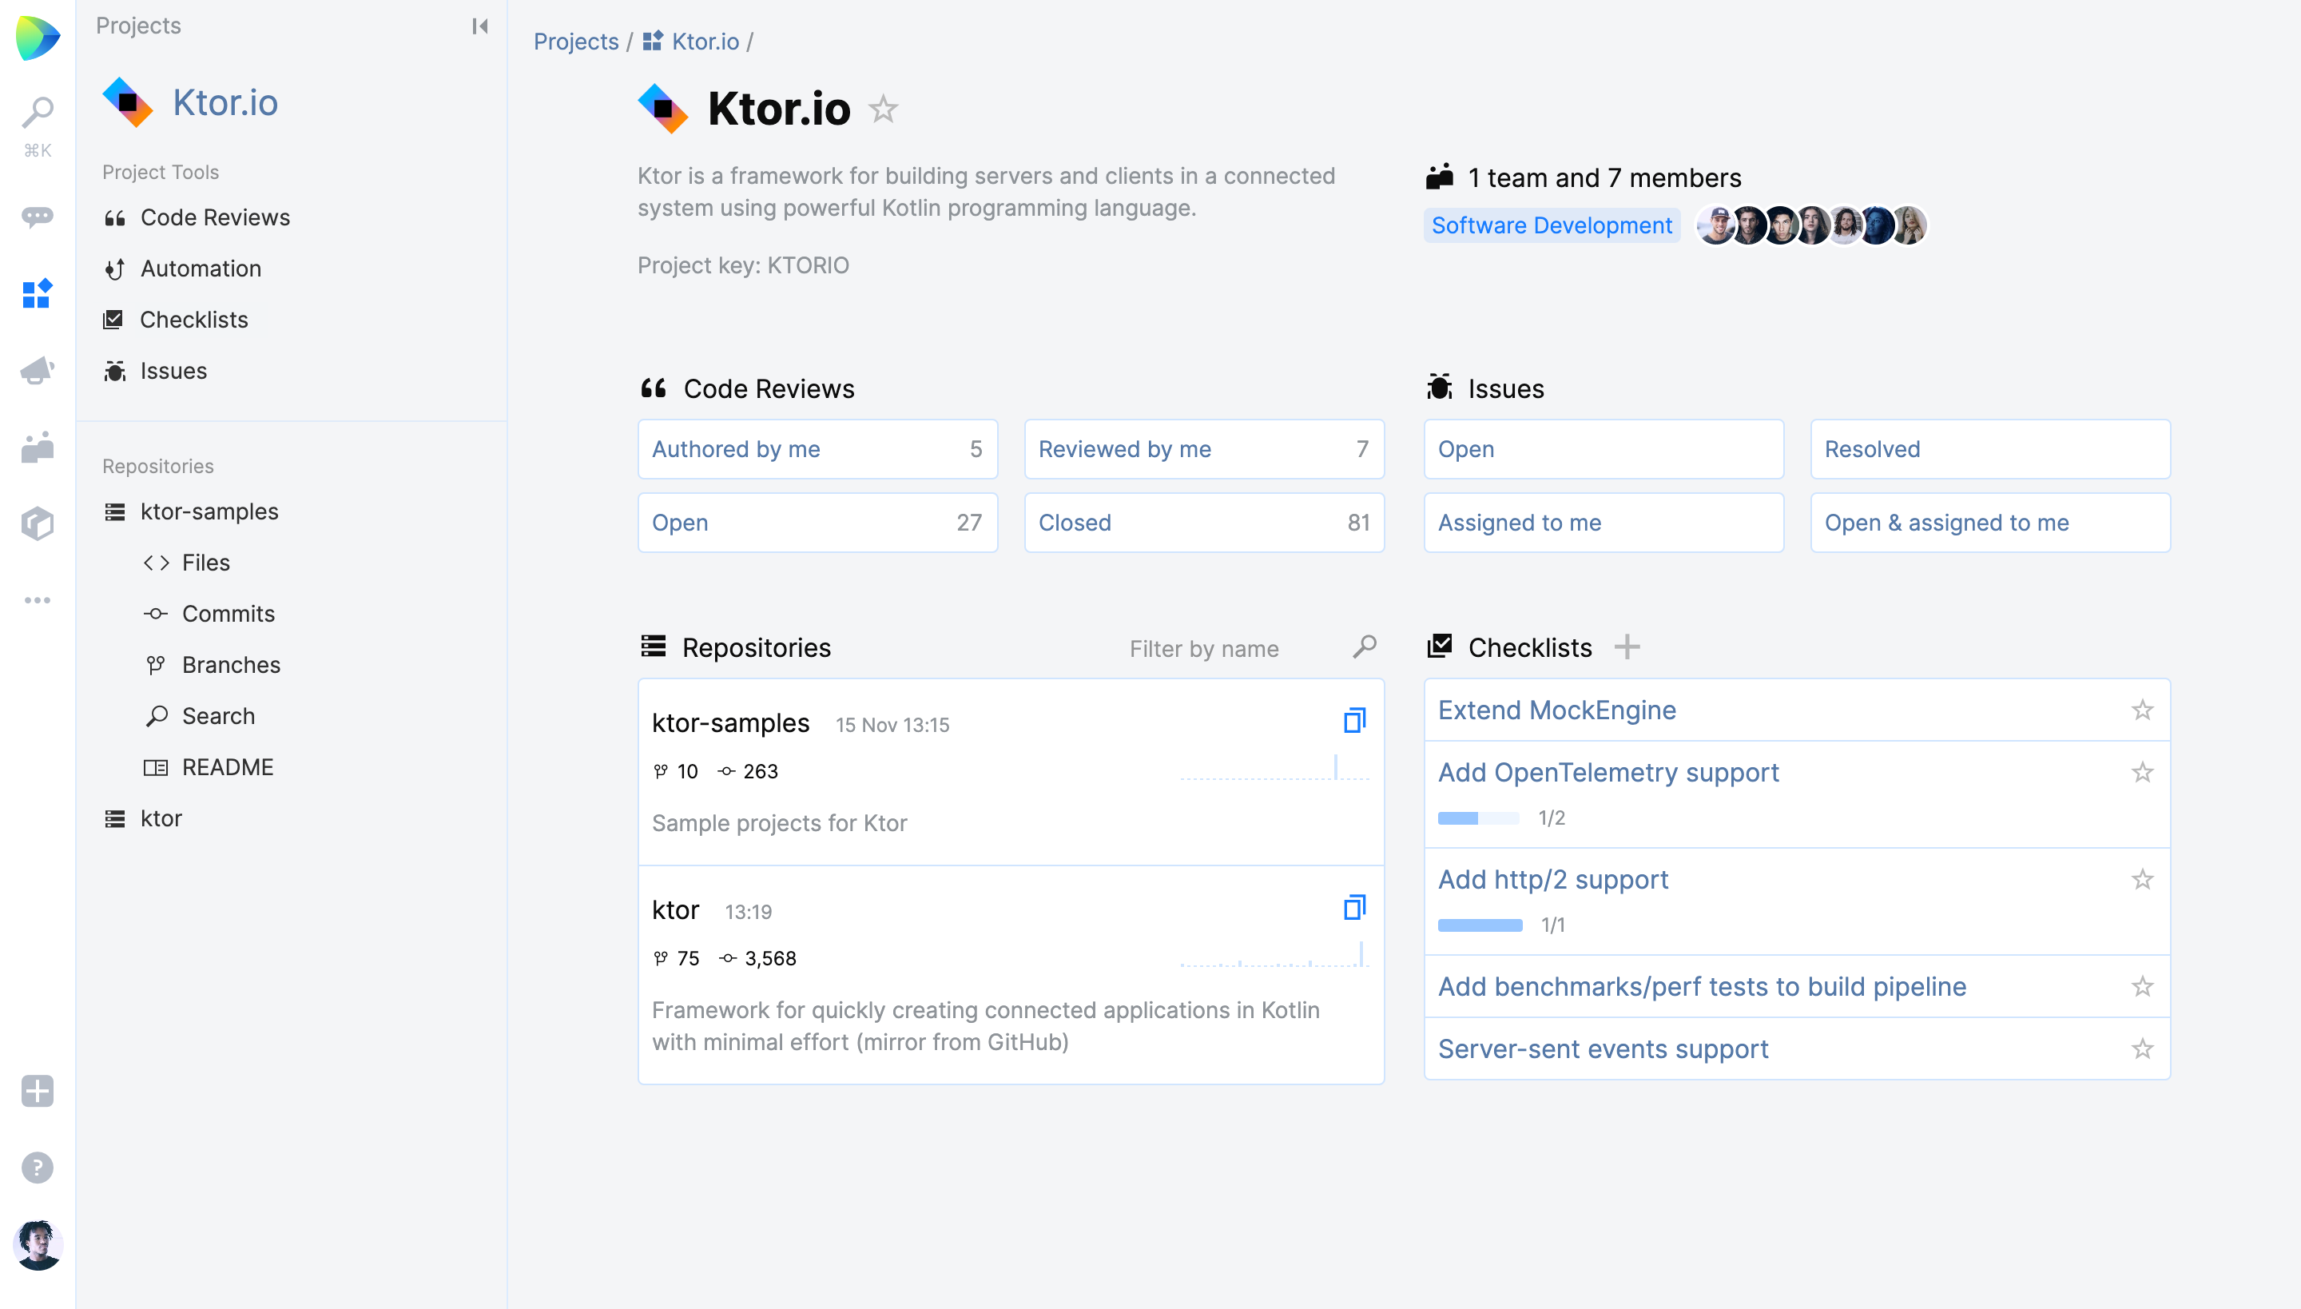
Task: Click the add Checklists plus button
Action: click(x=1626, y=647)
